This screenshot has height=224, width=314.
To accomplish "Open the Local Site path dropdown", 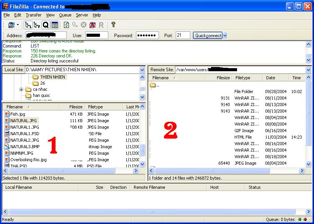I will point(142,70).
